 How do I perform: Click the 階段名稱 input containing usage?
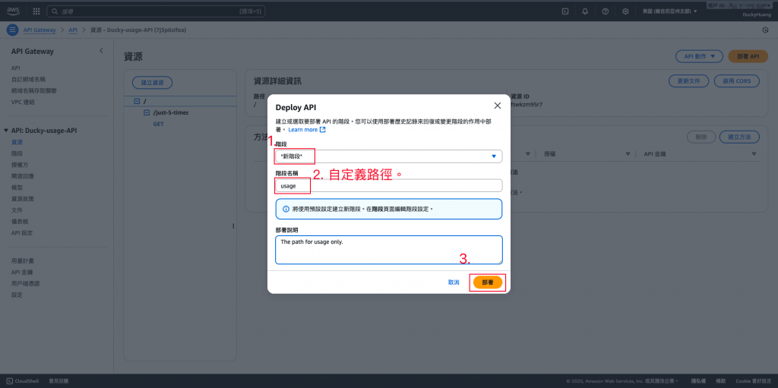(388, 185)
